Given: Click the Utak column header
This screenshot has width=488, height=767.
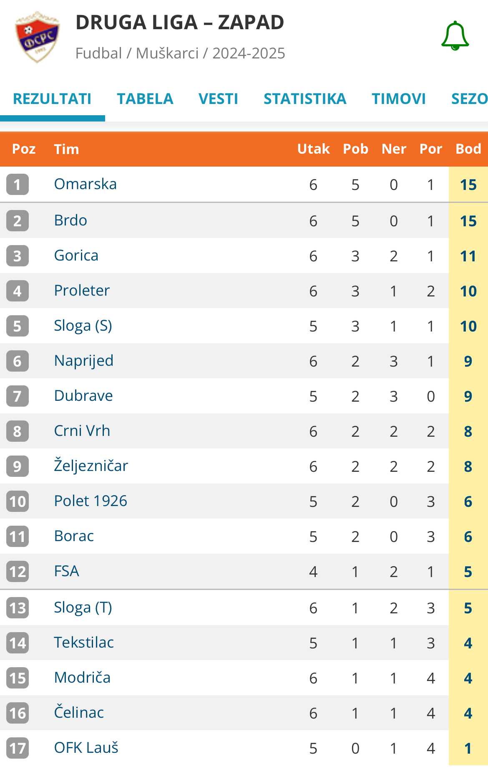Looking at the screenshot, I should pos(313,149).
